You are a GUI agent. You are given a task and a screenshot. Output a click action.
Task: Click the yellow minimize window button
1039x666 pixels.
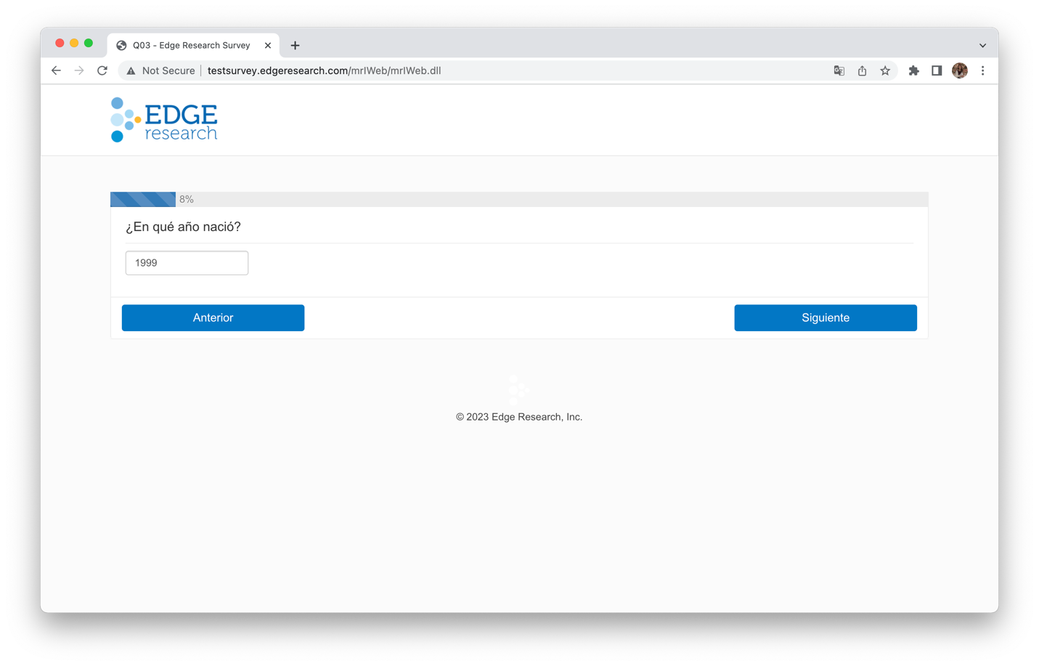[x=74, y=44]
